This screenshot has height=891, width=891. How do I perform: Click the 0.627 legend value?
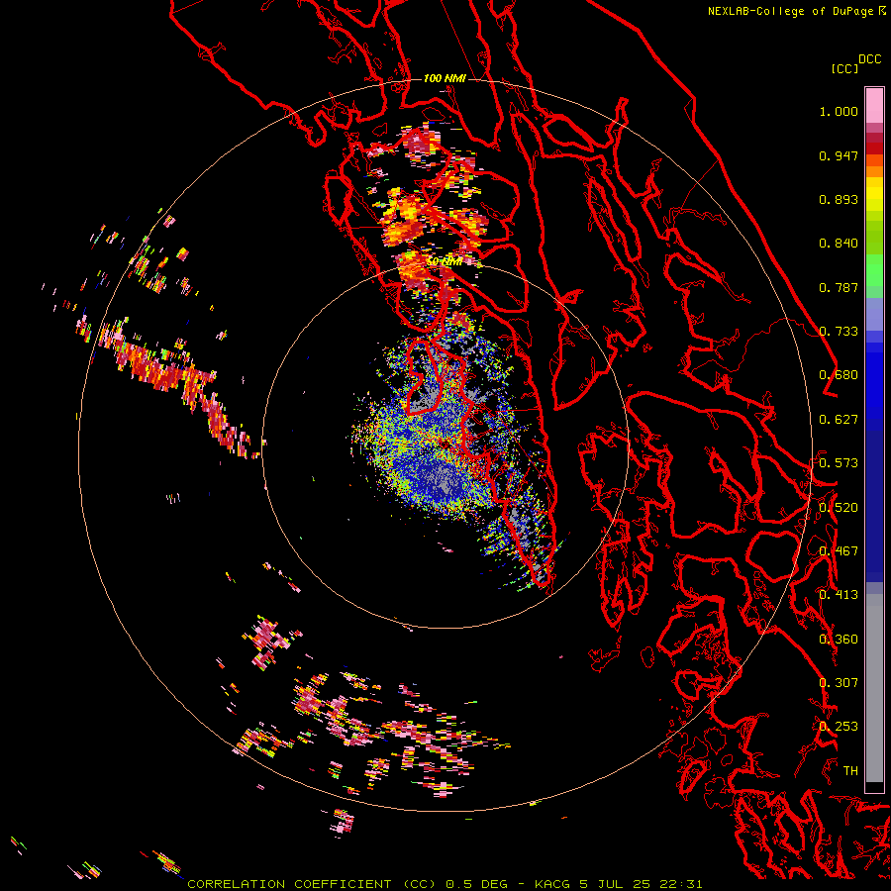click(839, 420)
